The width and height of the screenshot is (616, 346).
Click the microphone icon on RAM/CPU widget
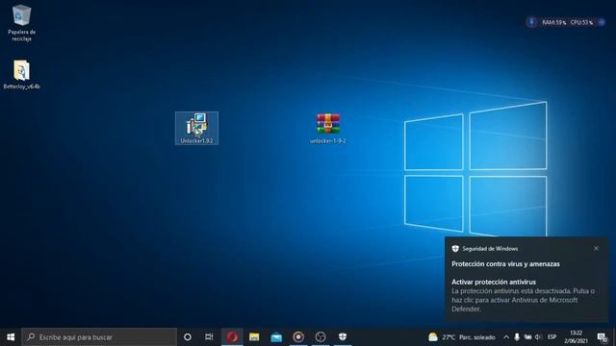click(x=531, y=22)
